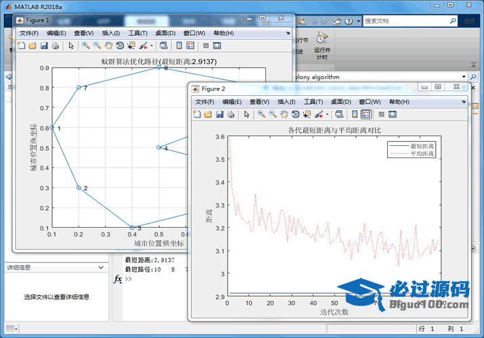The height and width of the screenshot is (338, 484).
Task: Collapse 详细信息 panel chevron
Action: click(x=101, y=267)
